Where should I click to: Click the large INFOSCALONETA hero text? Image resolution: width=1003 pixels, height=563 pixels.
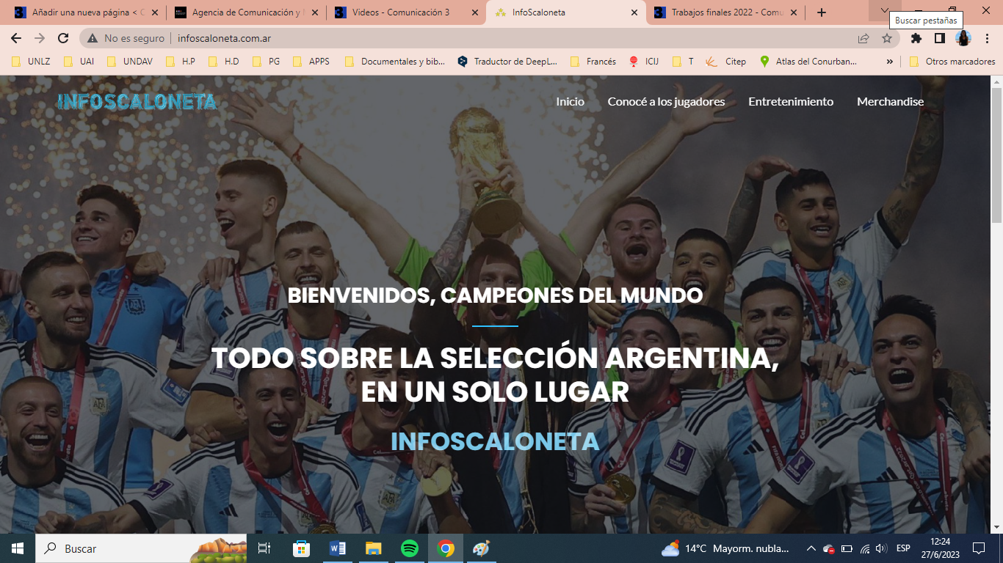click(x=495, y=441)
